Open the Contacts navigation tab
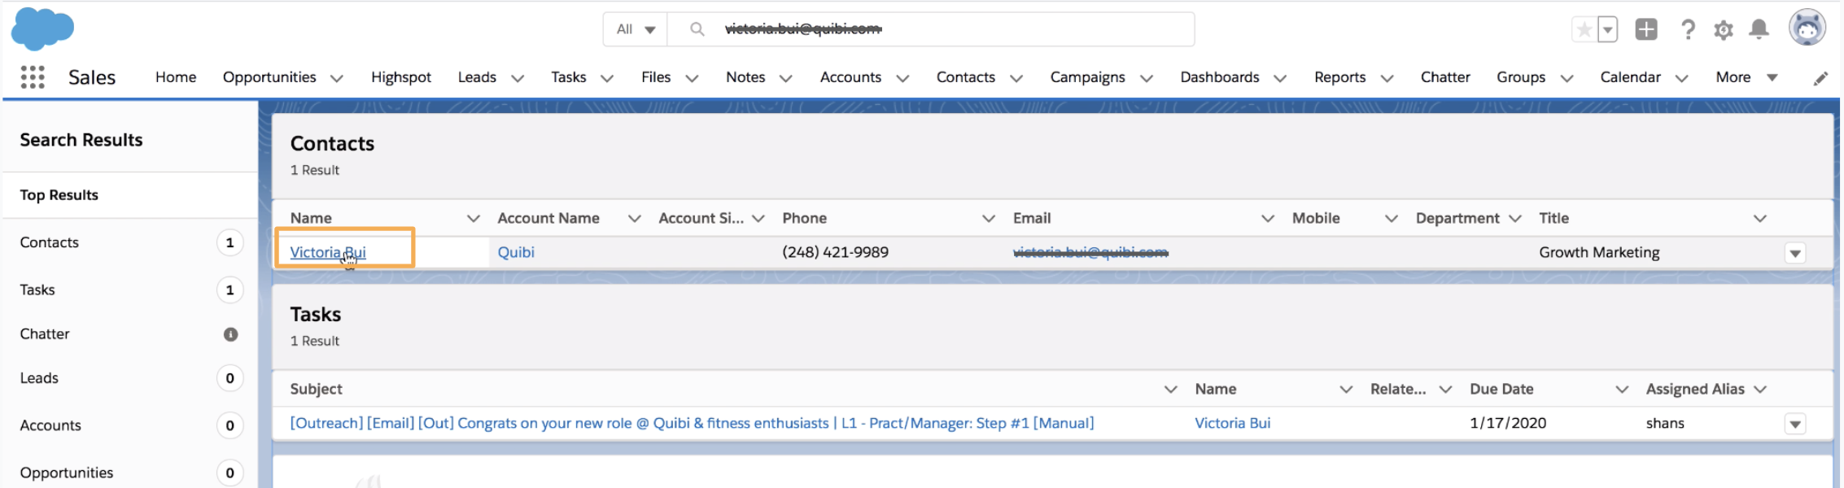 pyautogui.click(x=965, y=77)
